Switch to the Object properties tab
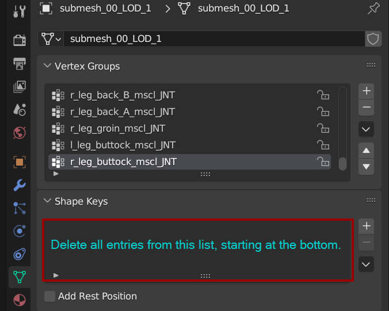This screenshot has width=389, height=311. click(19, 162)
